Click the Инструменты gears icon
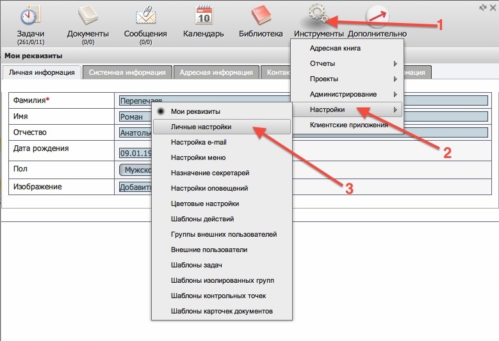The height and width of the screenshot is (341, 499). 318,15
